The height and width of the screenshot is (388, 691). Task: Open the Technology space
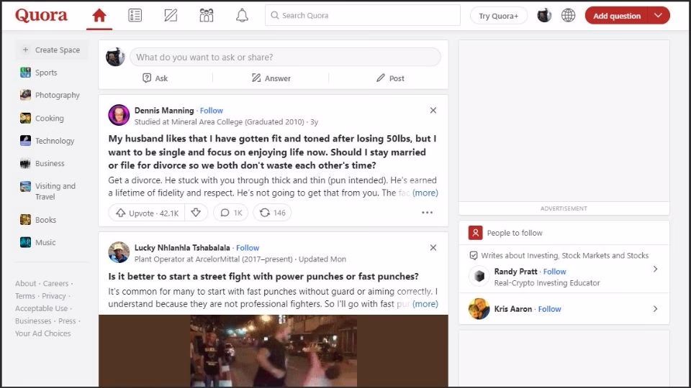coord(48,141)
